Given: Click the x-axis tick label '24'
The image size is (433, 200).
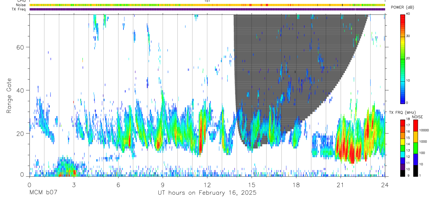Looking at the screenshot, I should (385, 184).
